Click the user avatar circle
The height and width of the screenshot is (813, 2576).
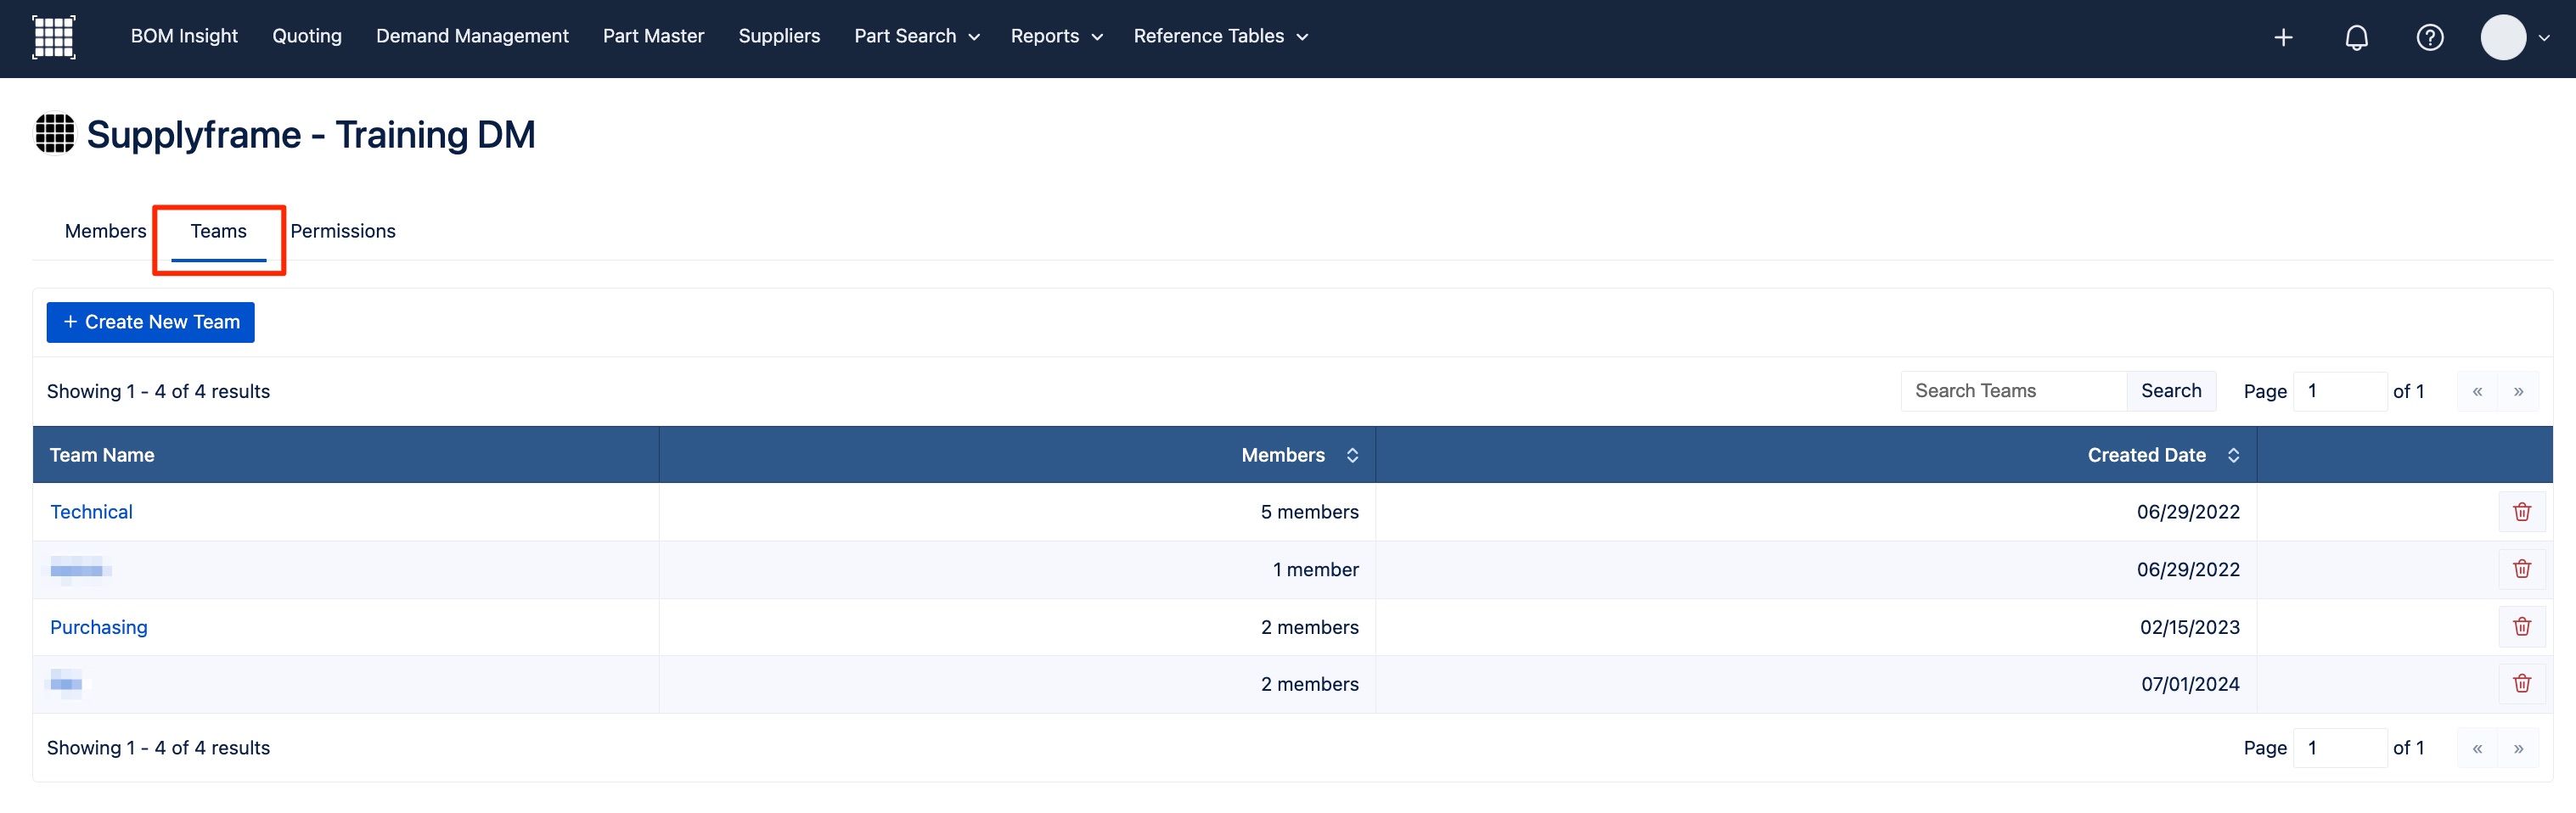(2503, 38)
